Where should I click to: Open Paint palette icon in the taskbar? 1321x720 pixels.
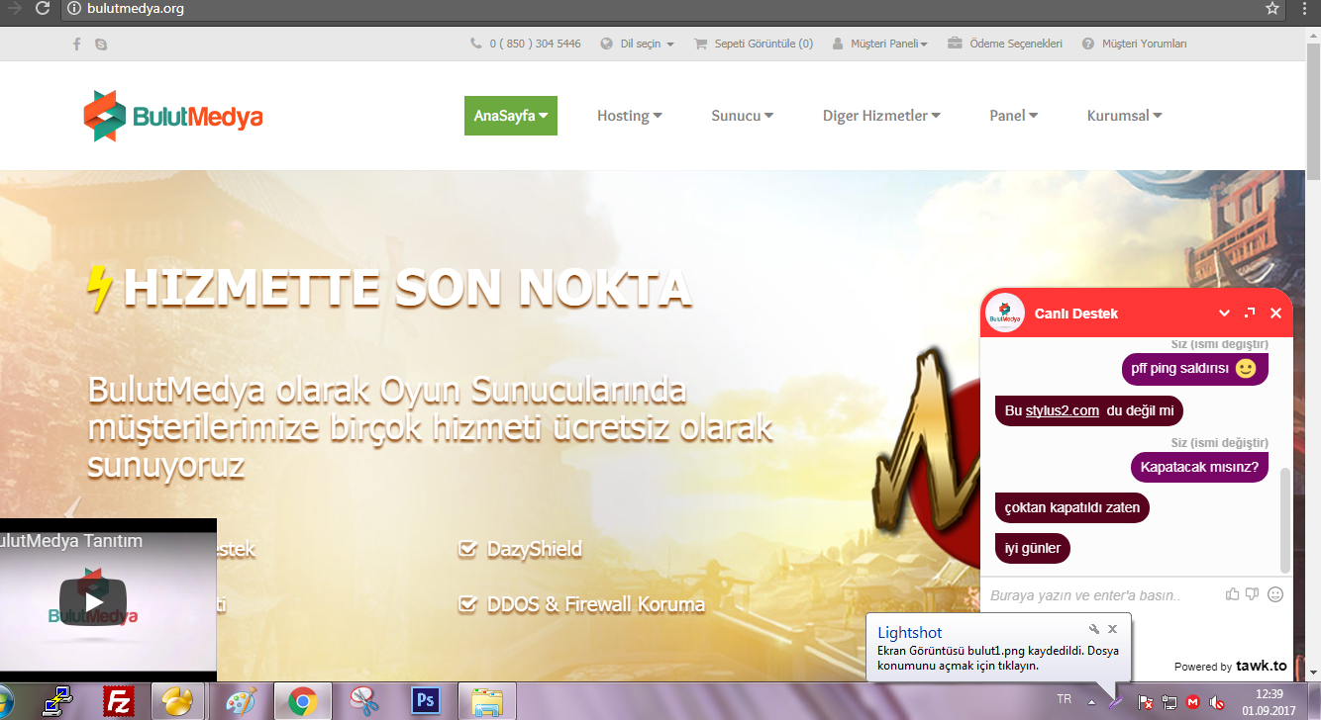pos(241,701)
